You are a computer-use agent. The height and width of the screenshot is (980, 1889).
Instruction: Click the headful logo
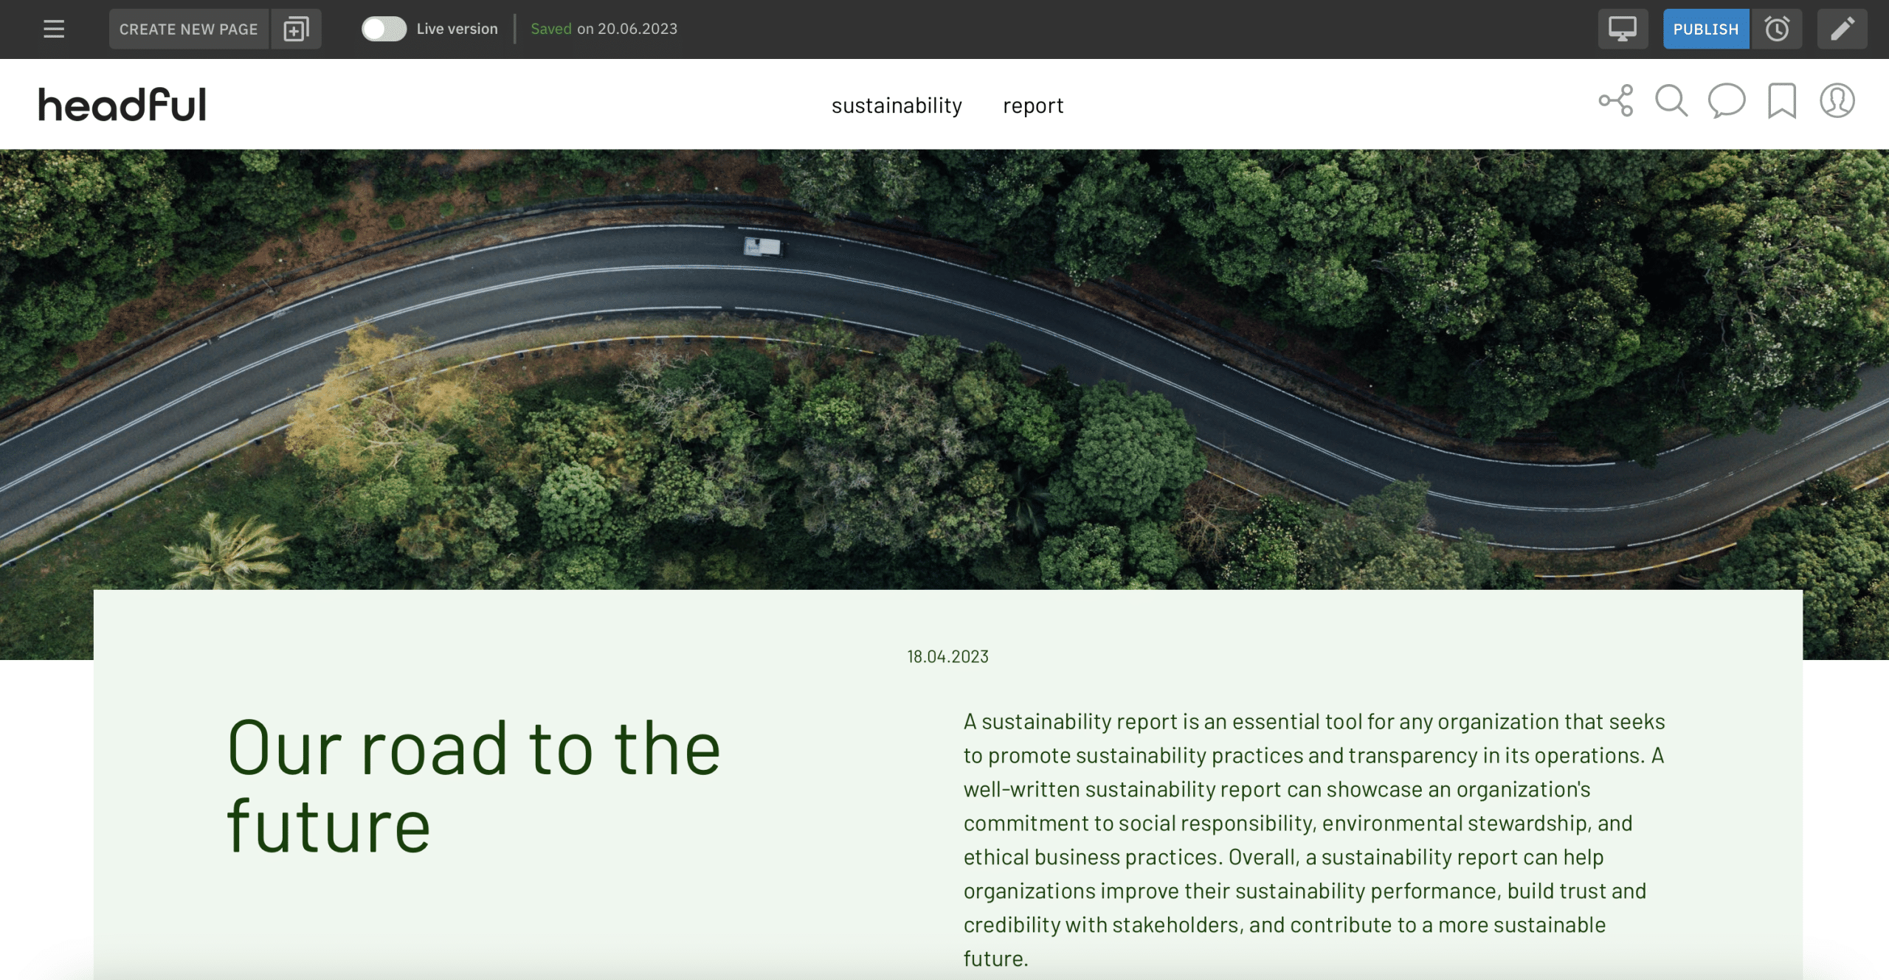pos(122,104)
